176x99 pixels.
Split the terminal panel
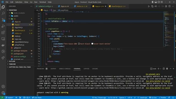click(164, 68)
